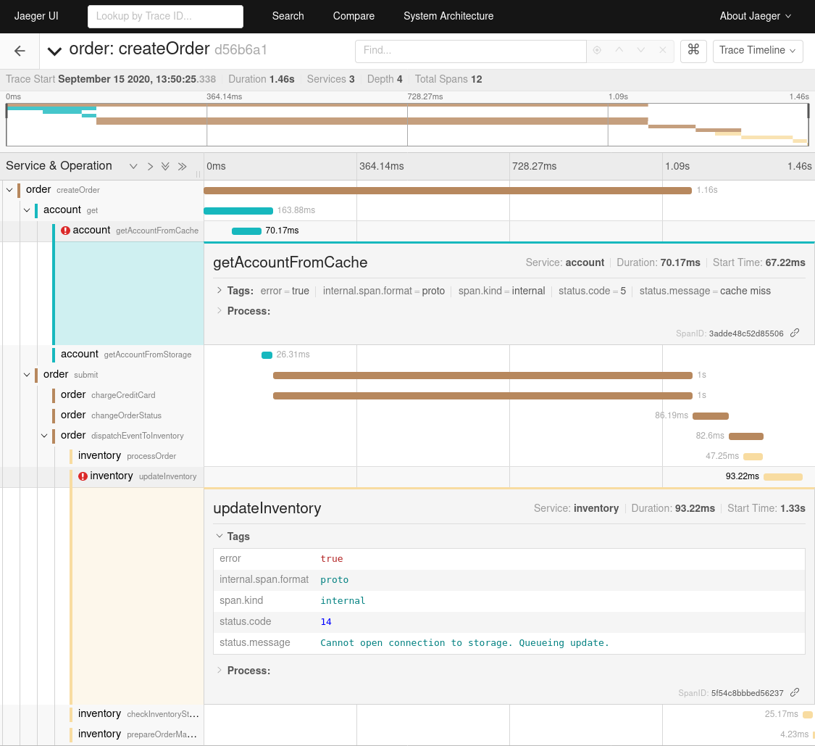Click the Jaeger UI logo link
The width and height of the screenshot is (815, 746).
pos(36,16)
